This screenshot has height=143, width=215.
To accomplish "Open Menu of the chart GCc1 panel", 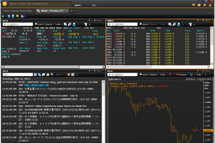I will [208, 71].
